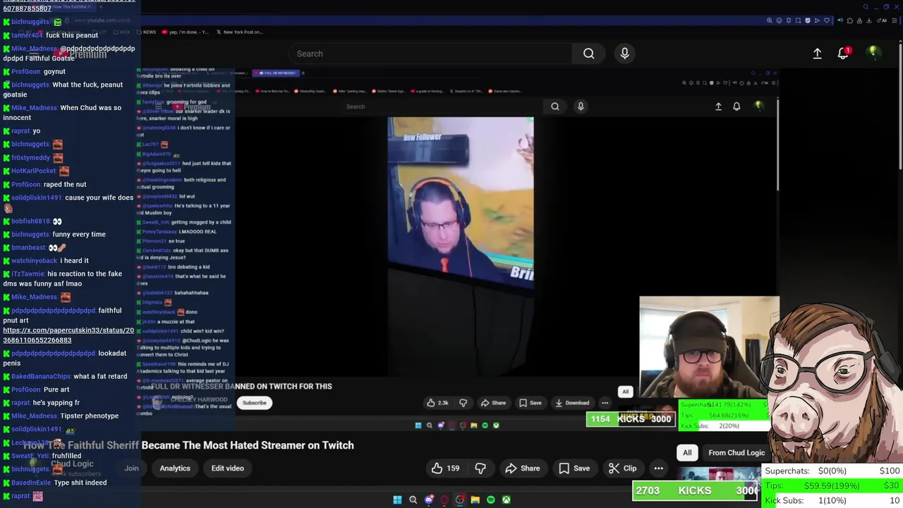
Task: Click the inner nested page's search icon
Action: click(x=555, y=107)
